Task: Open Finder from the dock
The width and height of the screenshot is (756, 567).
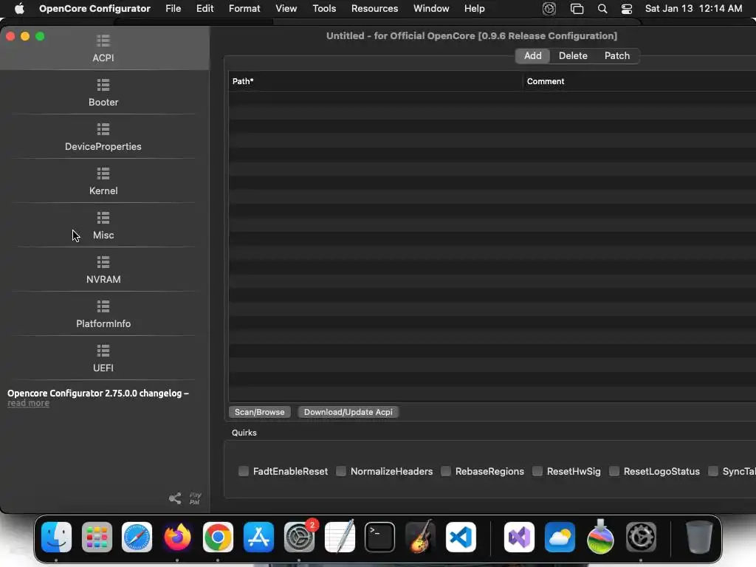Action: pos(56,537)
